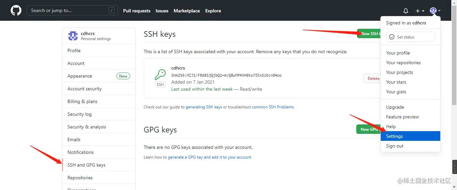457x190 pixels.
Task: Open Your profile from user menu
Action: tap(410, 53)
